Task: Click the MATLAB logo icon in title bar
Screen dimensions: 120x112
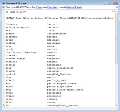Action: click(x=4, y=3)
